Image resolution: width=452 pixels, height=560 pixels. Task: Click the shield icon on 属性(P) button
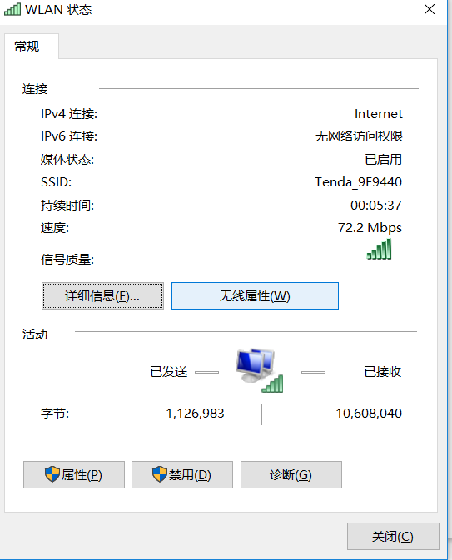click(x=52, y=474)
